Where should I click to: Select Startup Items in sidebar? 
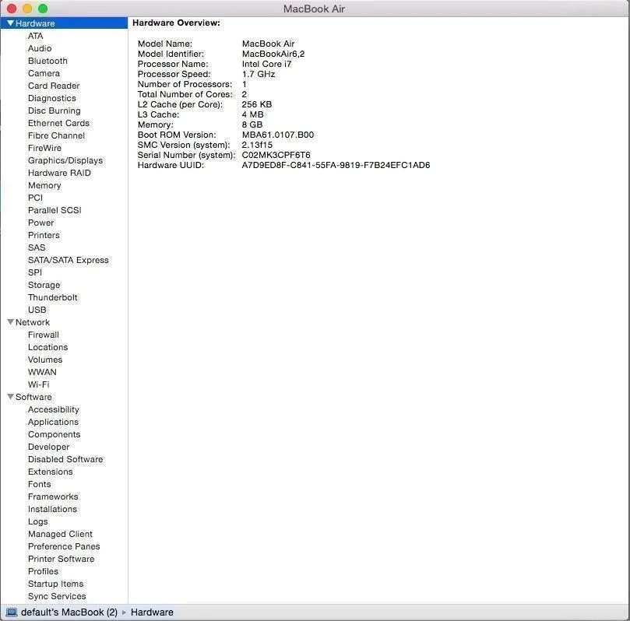[x=55, y=584]
